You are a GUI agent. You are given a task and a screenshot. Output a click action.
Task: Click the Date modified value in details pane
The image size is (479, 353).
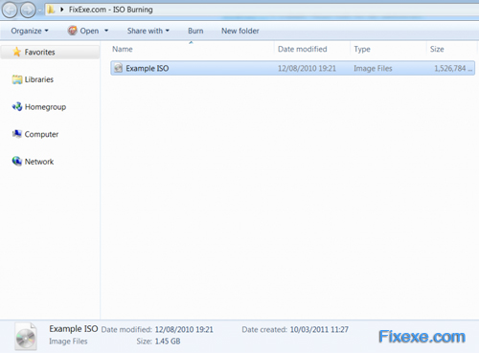(x=184, y=329)
